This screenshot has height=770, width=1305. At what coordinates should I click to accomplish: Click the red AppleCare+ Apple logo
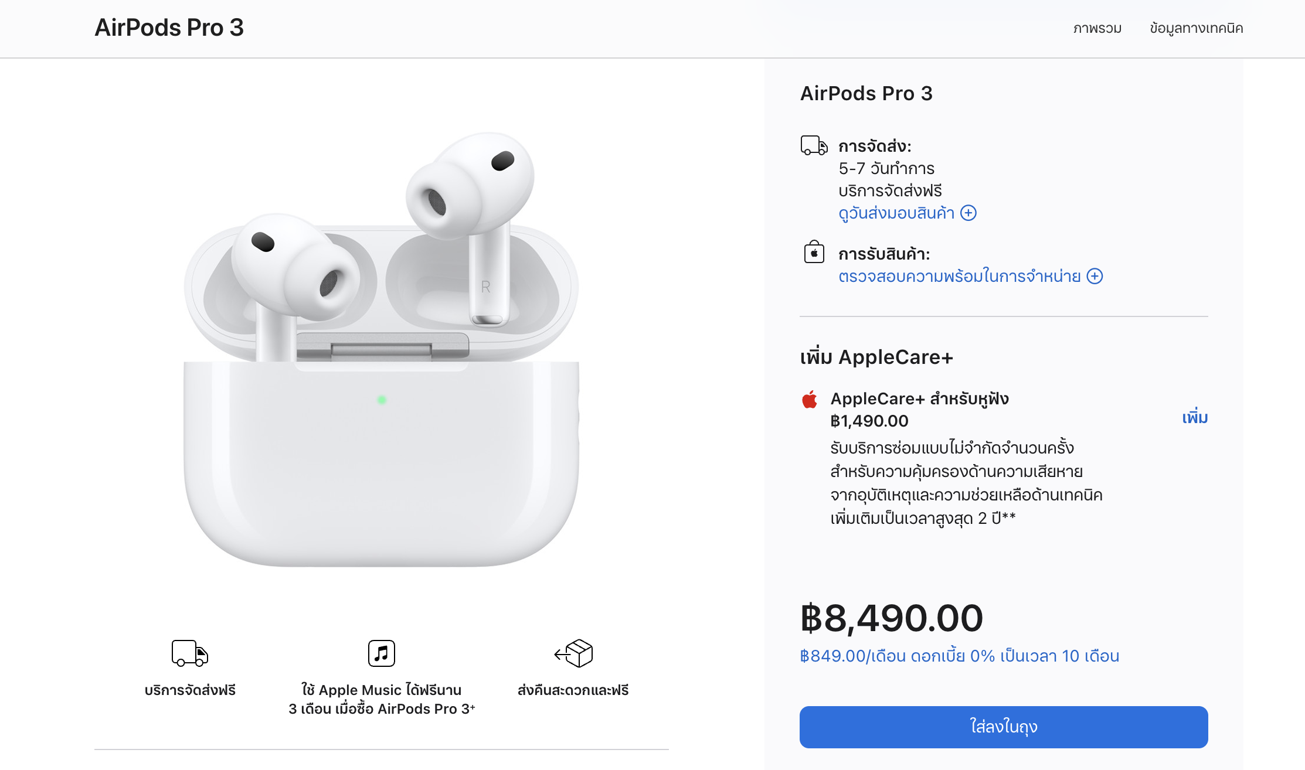tap(810, 400)
